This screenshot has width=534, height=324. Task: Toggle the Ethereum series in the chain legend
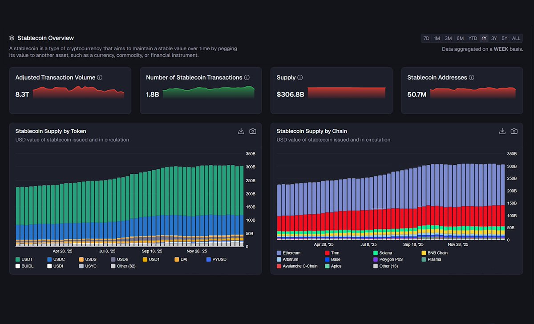click(289, 252)
